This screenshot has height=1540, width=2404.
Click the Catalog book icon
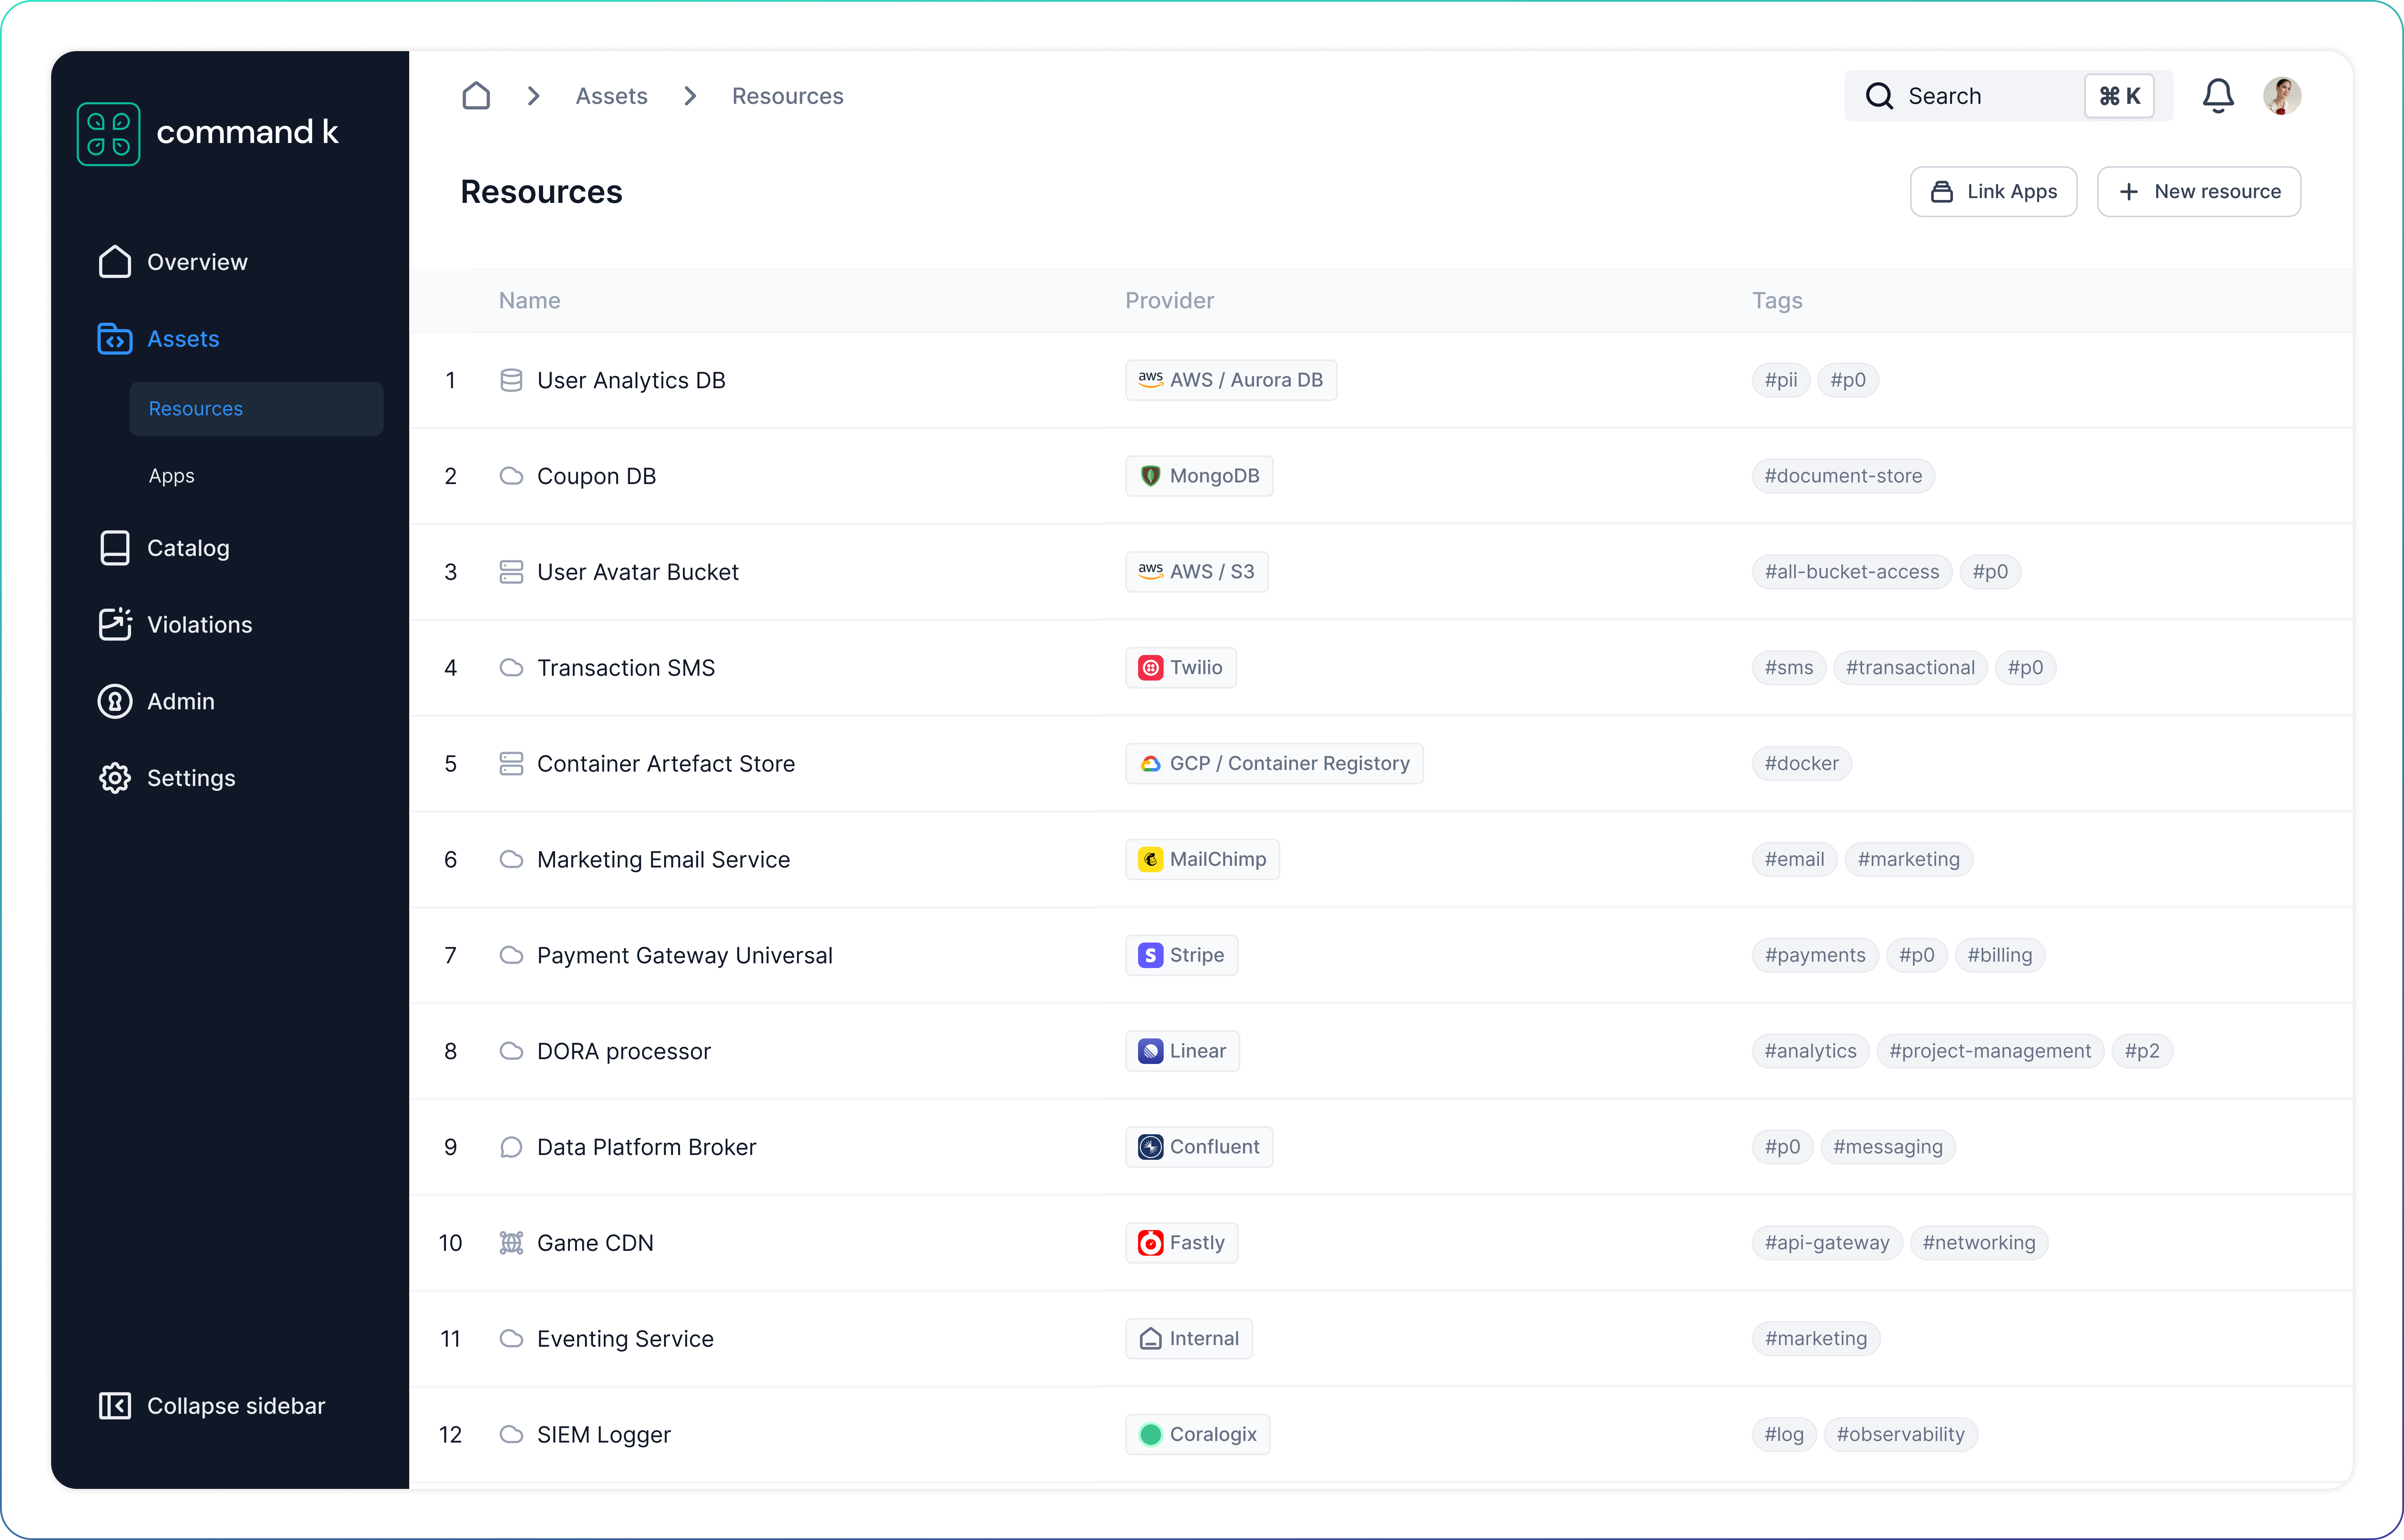(x=115, y=548)
